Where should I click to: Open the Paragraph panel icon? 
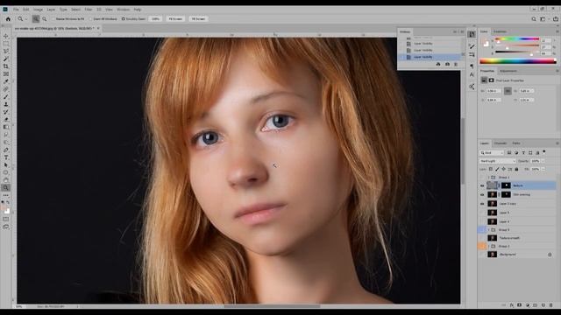click(472, 66)
